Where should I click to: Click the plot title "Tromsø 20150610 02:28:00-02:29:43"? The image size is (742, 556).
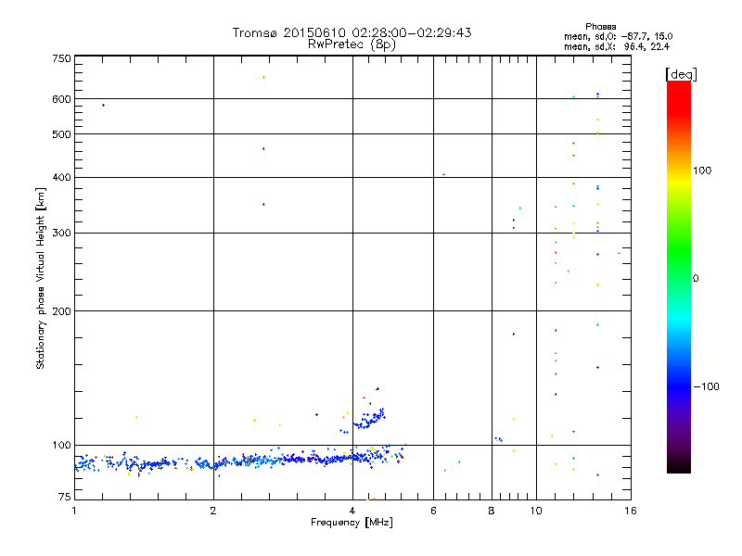pos(352,32)
